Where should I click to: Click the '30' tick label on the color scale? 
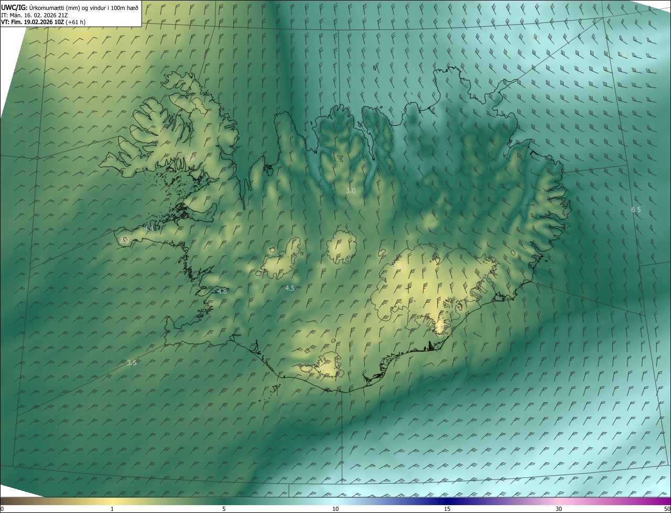(x=559, y=509)
